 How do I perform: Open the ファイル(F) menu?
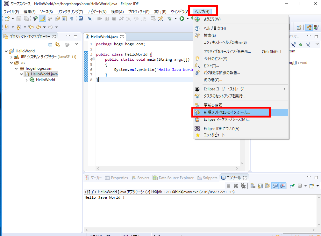[11, 12]
